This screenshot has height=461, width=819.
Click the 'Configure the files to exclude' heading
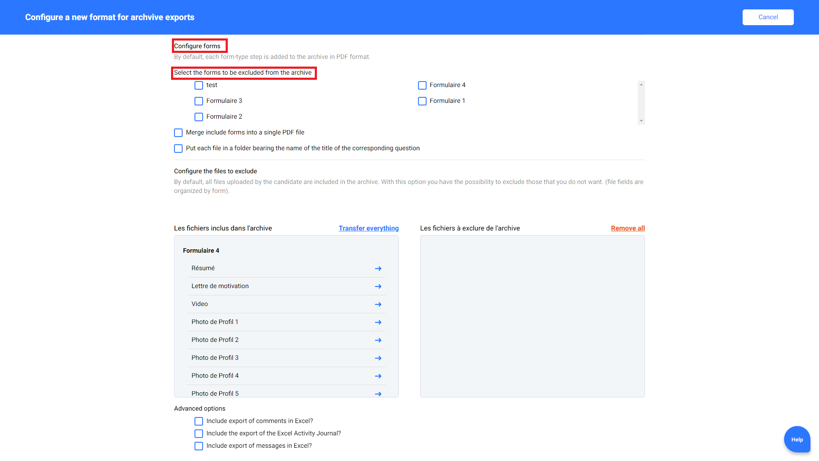215,171
